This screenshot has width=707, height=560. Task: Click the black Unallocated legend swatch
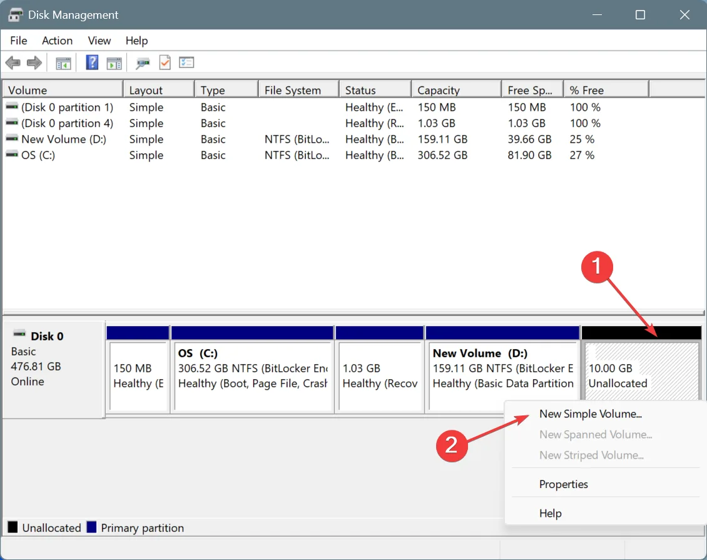(x=13, y=527)
